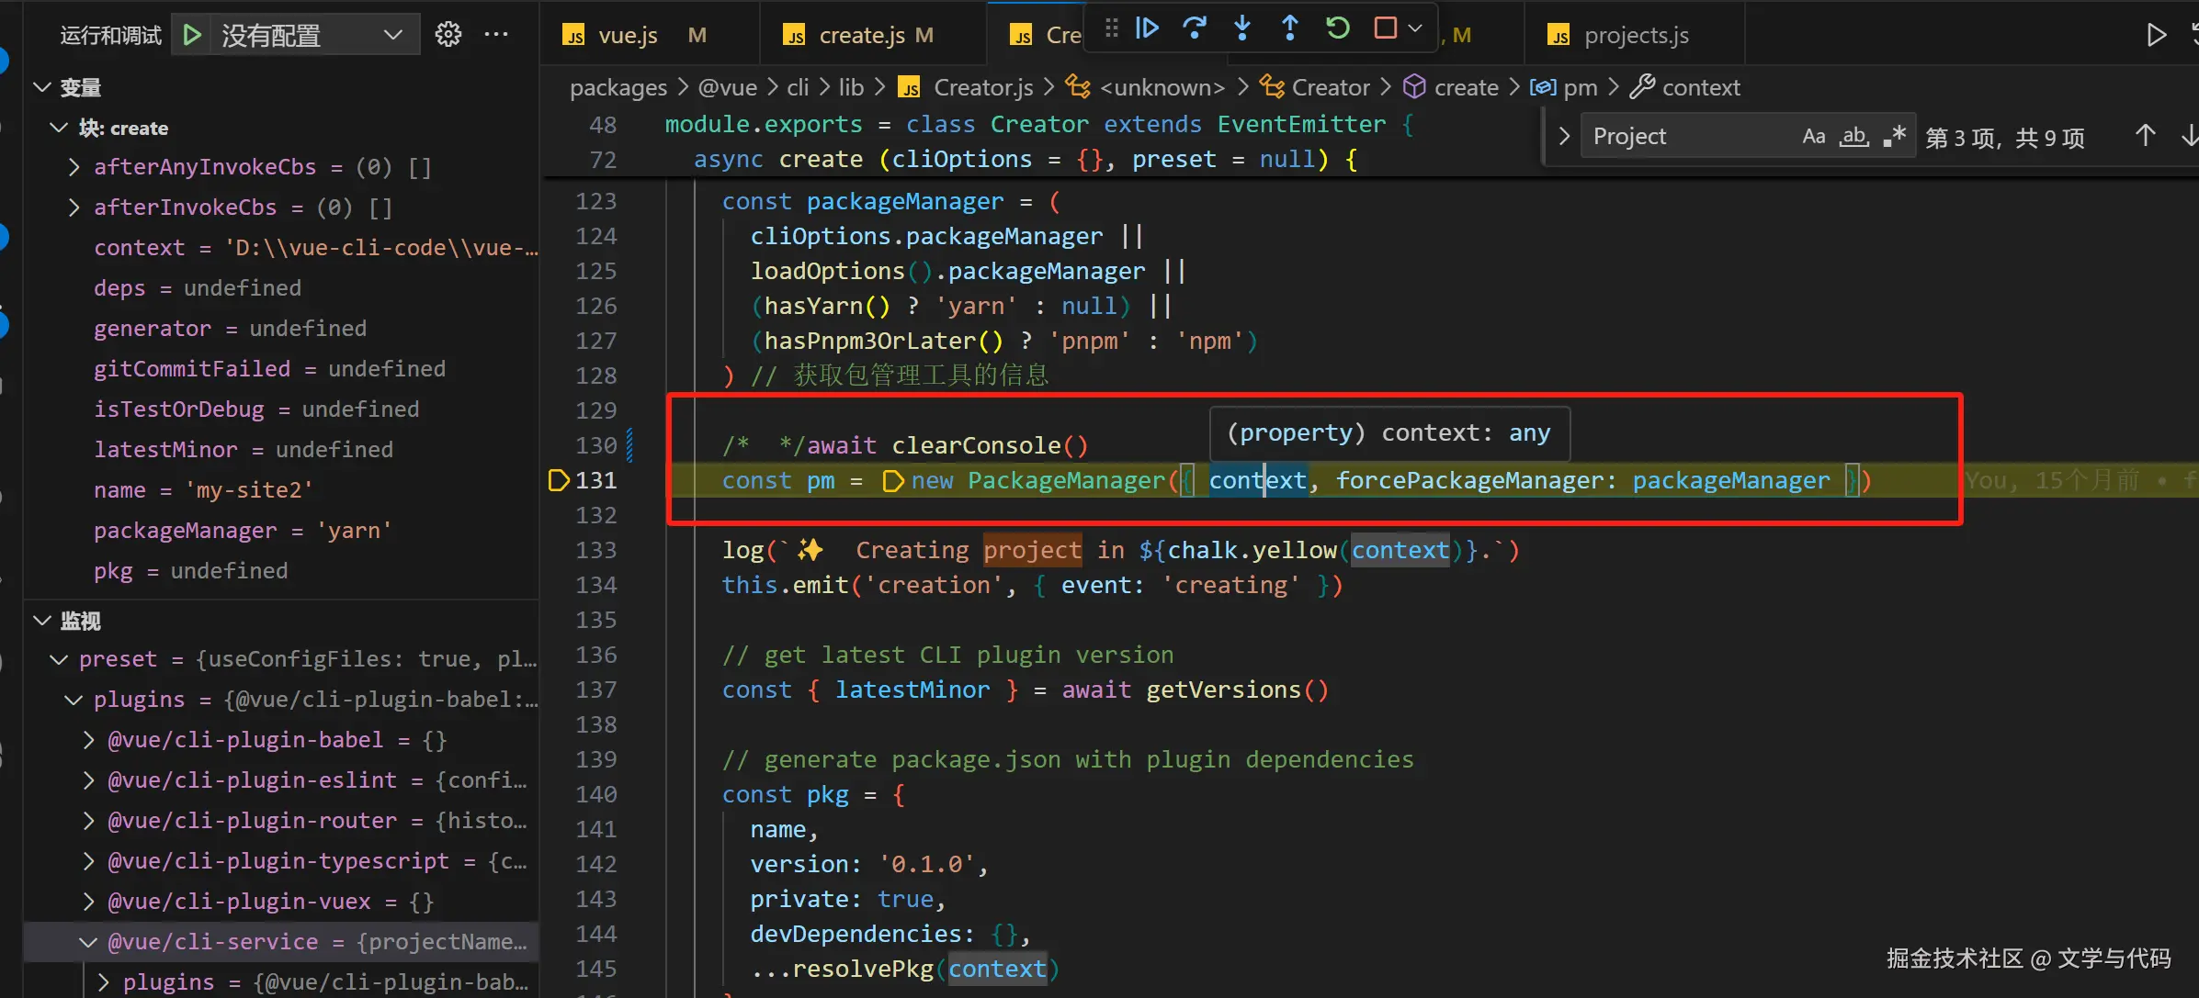Click the Step Out debug icon
Viewport: 2199px width, 998px height.
point(1290,28)
